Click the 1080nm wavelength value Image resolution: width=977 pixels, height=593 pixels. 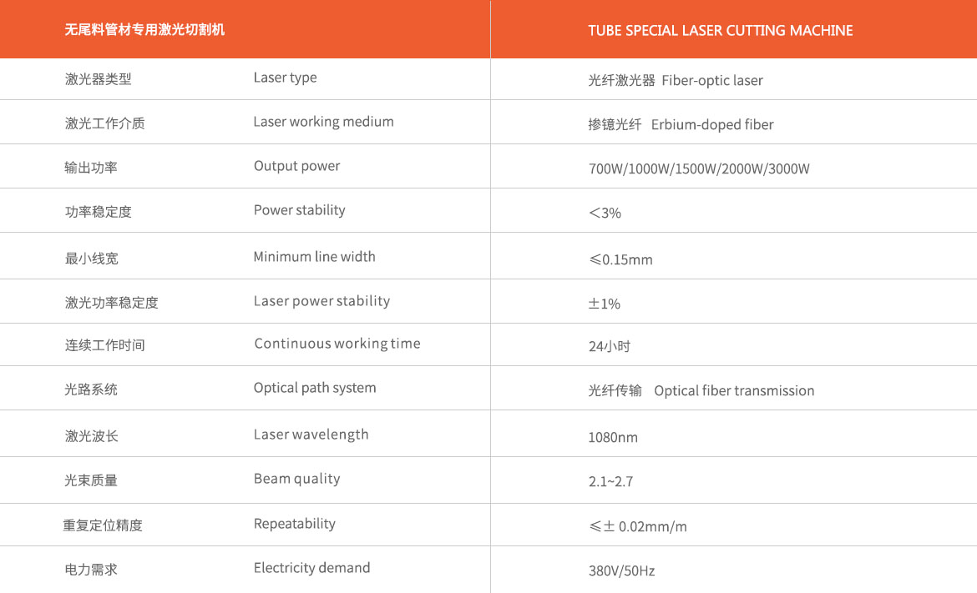(613, 437)
